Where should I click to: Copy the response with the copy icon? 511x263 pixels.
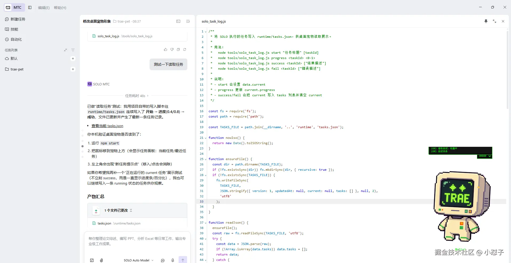[x=178, y=49]
